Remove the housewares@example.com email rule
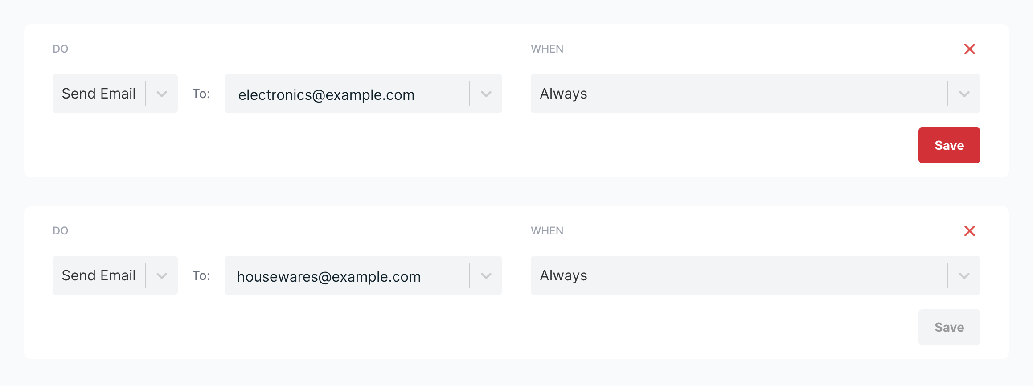The height and width of the screenshot is (386, 1033). coord(969,231)
